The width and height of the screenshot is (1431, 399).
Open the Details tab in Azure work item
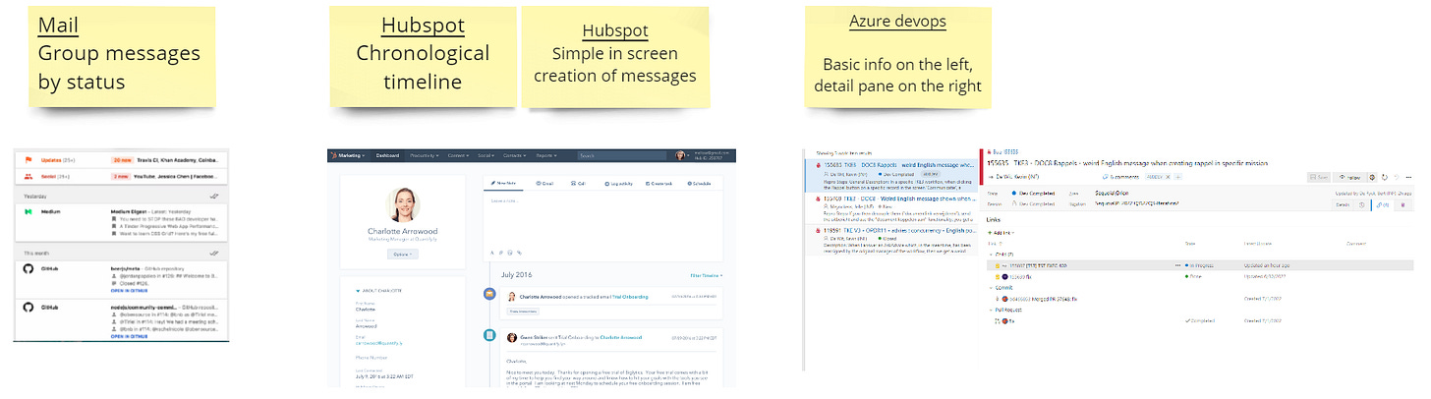click(1342, 204)
